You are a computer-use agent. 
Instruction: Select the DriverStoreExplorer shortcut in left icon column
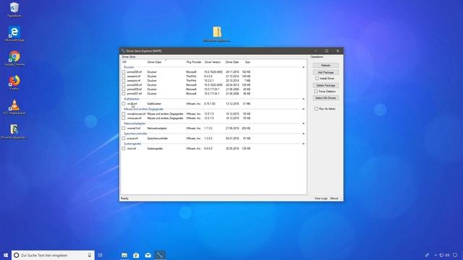14,131
